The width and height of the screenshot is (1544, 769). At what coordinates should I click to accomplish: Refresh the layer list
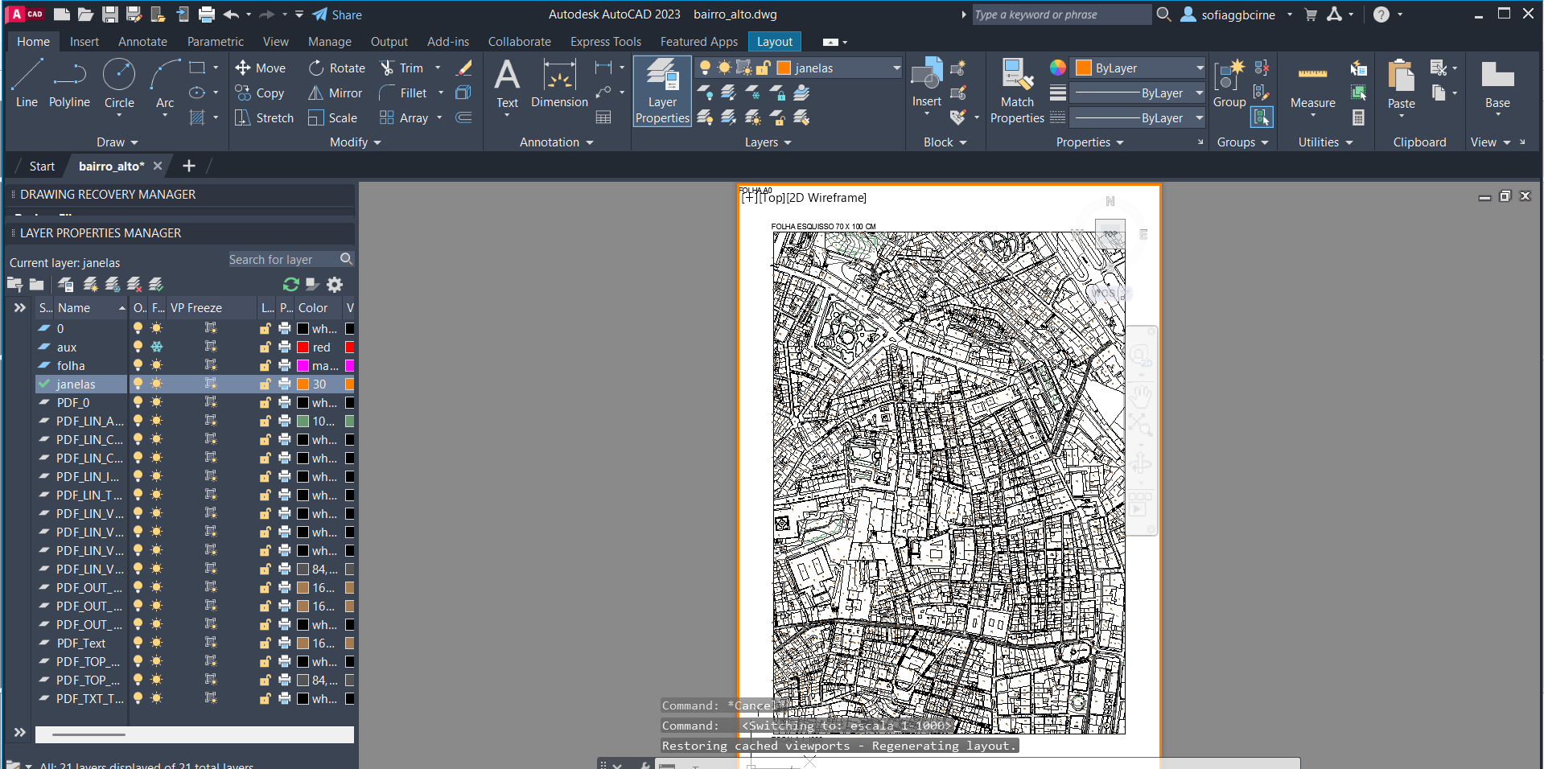290,285
